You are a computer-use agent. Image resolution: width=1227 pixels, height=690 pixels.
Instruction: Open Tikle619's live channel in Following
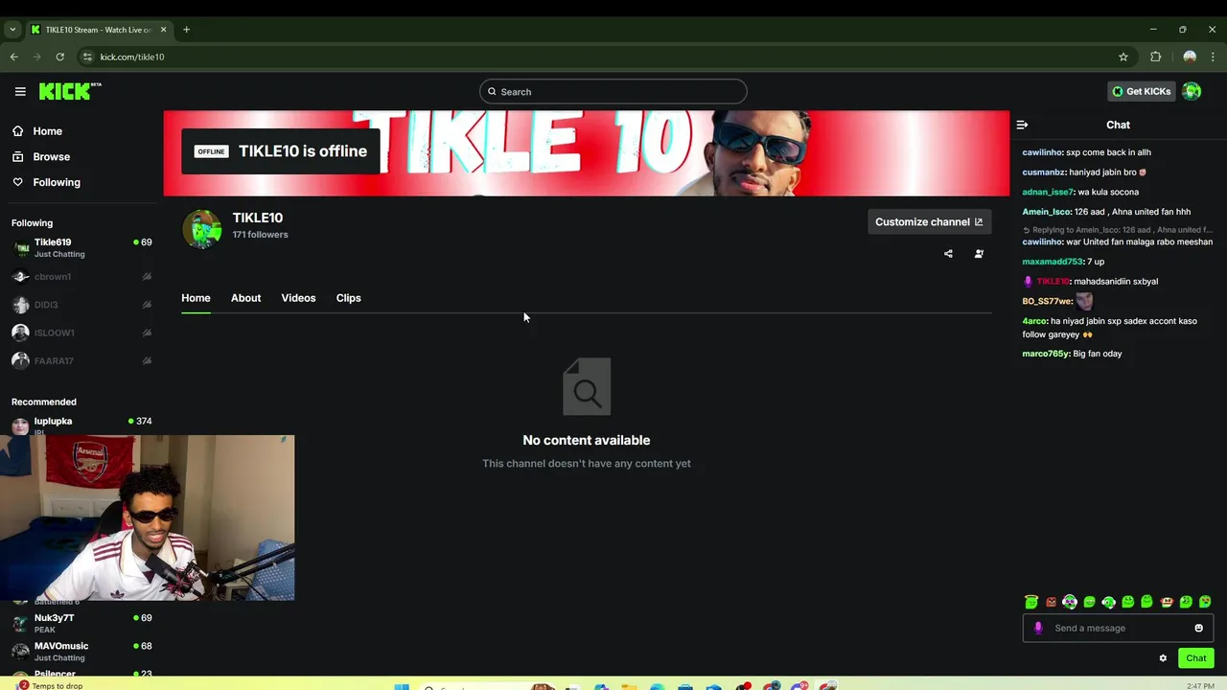coord(81,248)
